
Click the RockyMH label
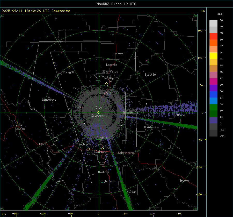tap(68, 72)
